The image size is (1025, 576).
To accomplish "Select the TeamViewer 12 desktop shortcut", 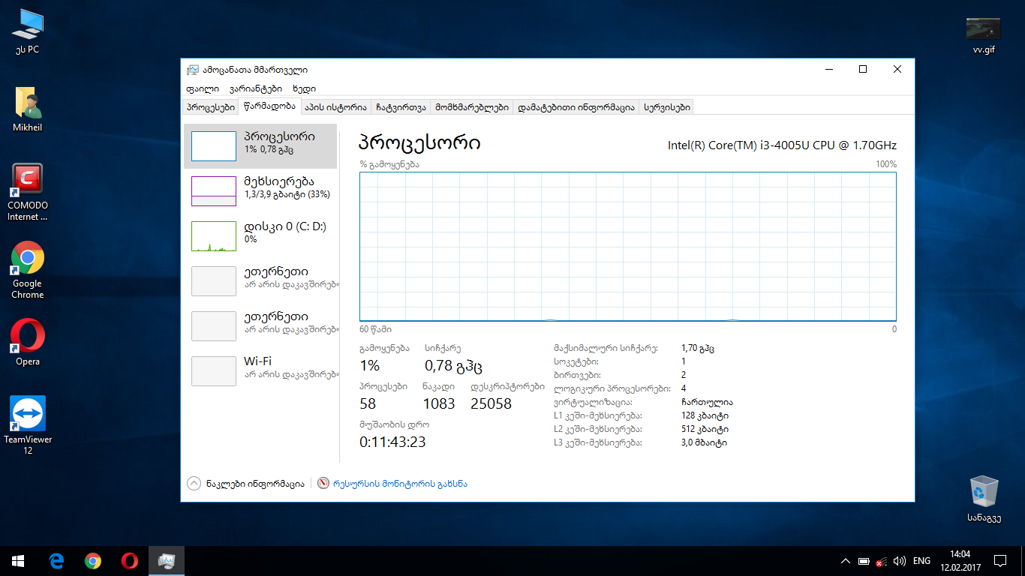I will tap(27, 425).
